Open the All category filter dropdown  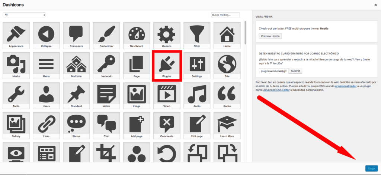[24, 15]
